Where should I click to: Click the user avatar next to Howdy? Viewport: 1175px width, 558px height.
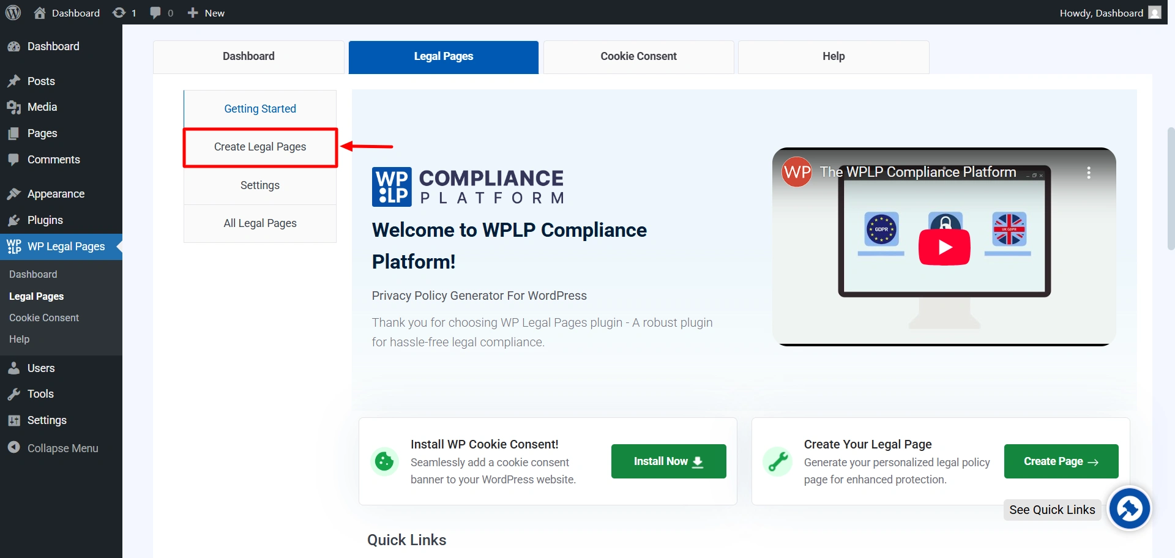(1155, 13)
